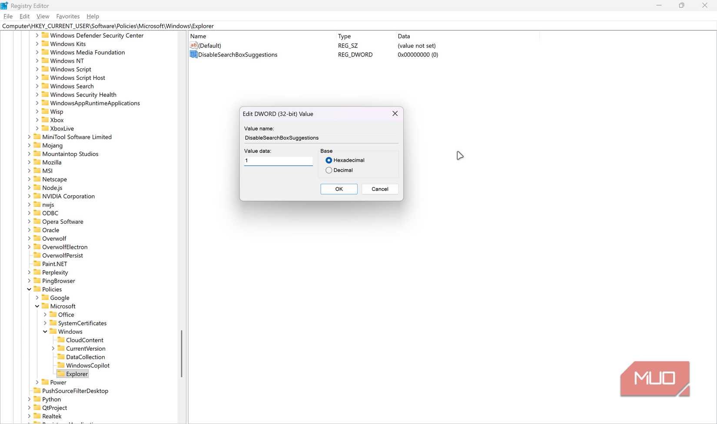Click the Mojang folder icon
717x424 pixels.
[37, 145]
